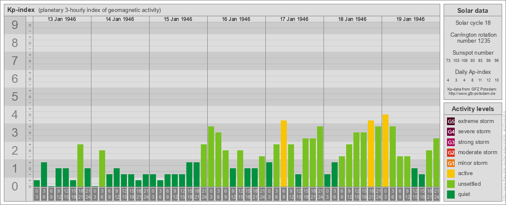Click the 19 Jan 21-24 h bar
The image size is (506, 205).
point(436,162)
